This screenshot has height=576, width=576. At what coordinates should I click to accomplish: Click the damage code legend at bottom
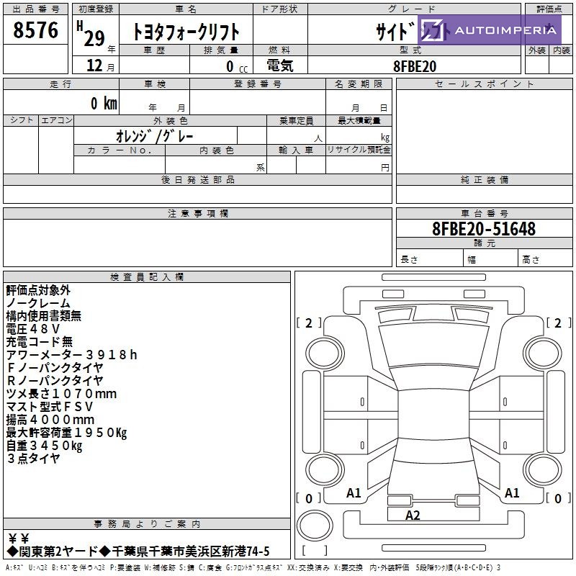253,567
